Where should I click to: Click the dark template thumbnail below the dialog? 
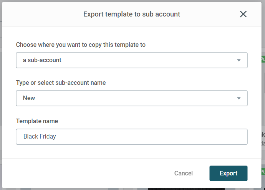[186, 189]
